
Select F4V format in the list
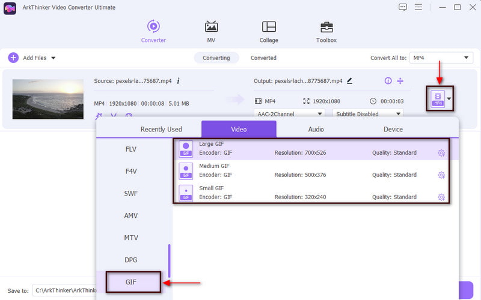click(x=131, y=171)
